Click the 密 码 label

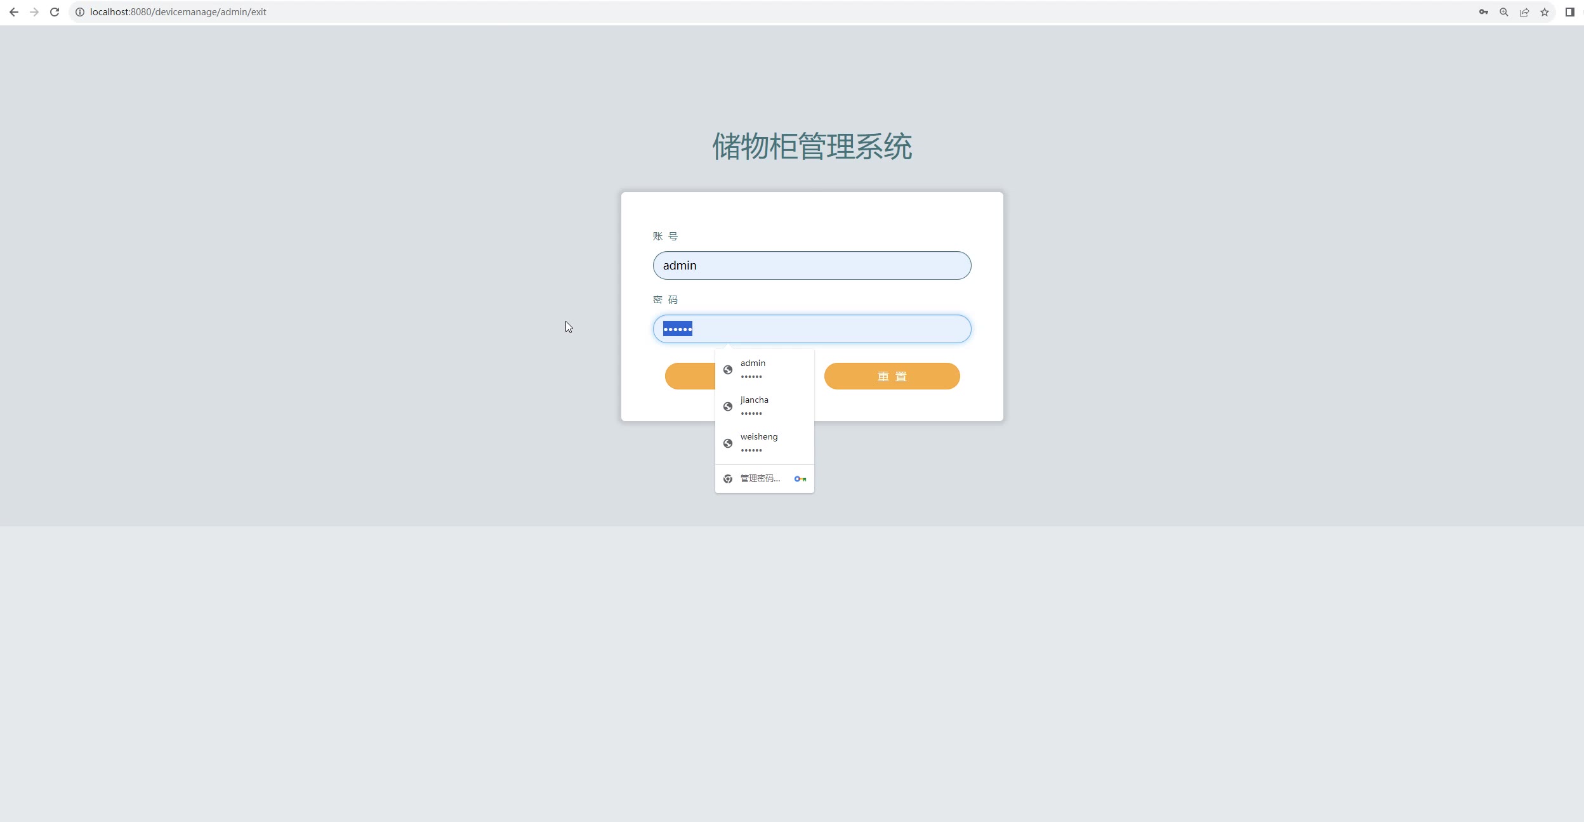[665, 299]
